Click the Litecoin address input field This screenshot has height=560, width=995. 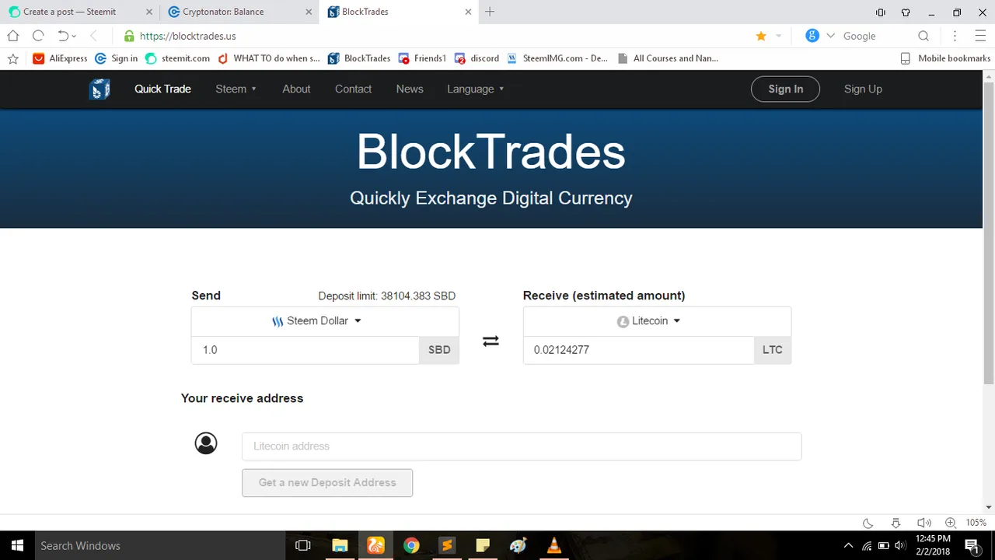522,446
